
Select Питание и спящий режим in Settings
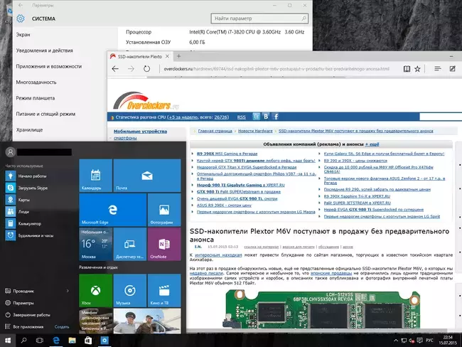(45, 114)
